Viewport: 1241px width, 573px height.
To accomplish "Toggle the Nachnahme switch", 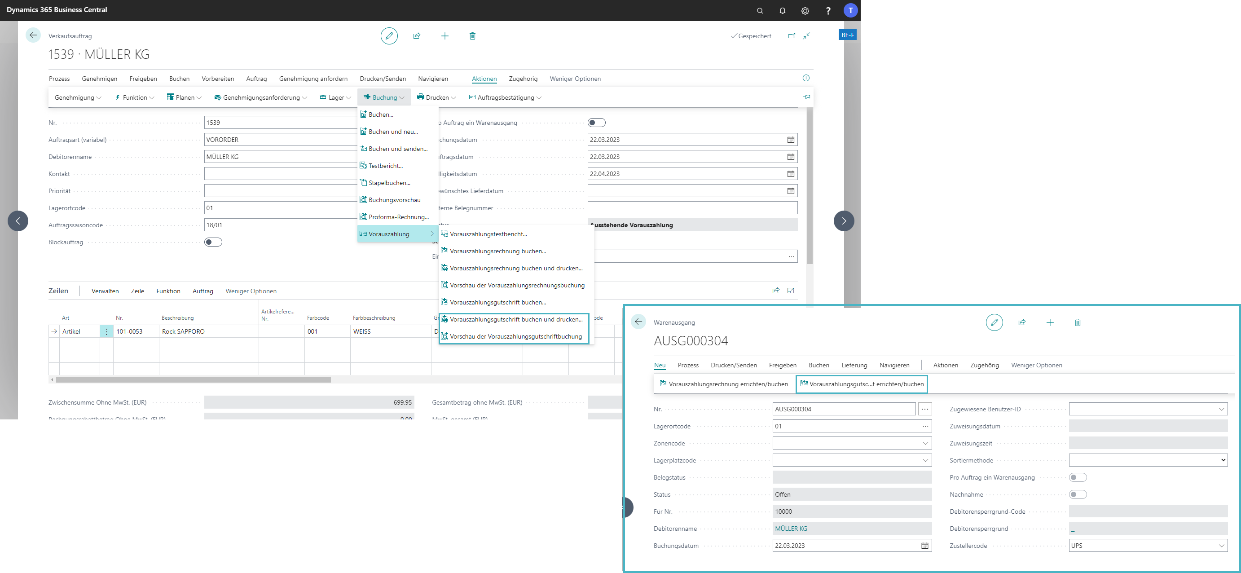I will (x=1077, y=494).
